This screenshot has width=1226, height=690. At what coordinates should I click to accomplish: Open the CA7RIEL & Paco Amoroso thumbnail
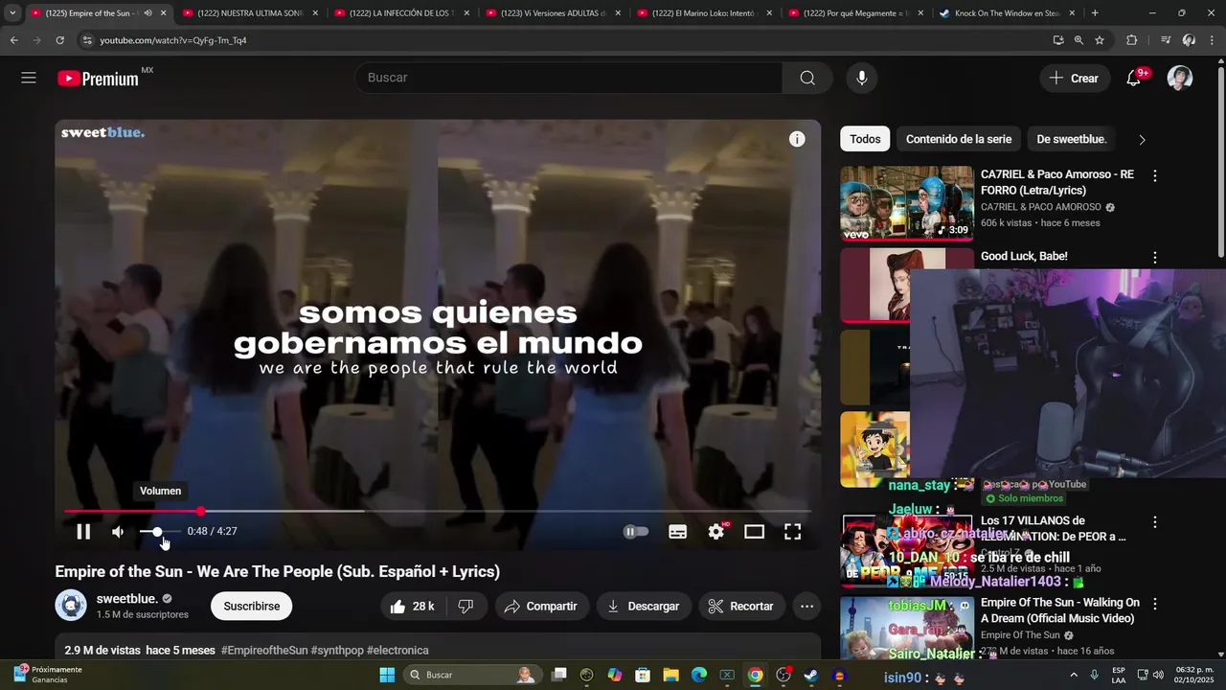coord(907,203)
